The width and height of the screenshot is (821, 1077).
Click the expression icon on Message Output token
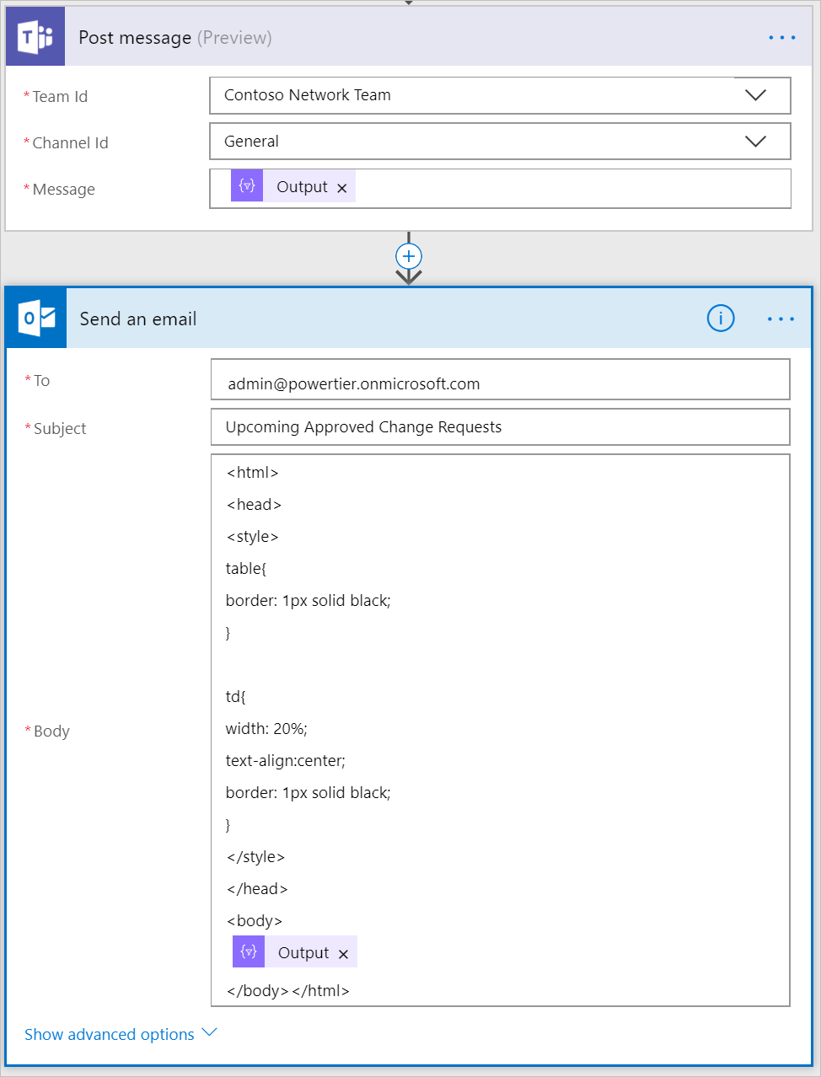247,186
